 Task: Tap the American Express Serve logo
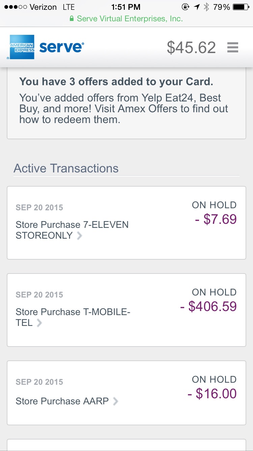[x=46, y=47]
